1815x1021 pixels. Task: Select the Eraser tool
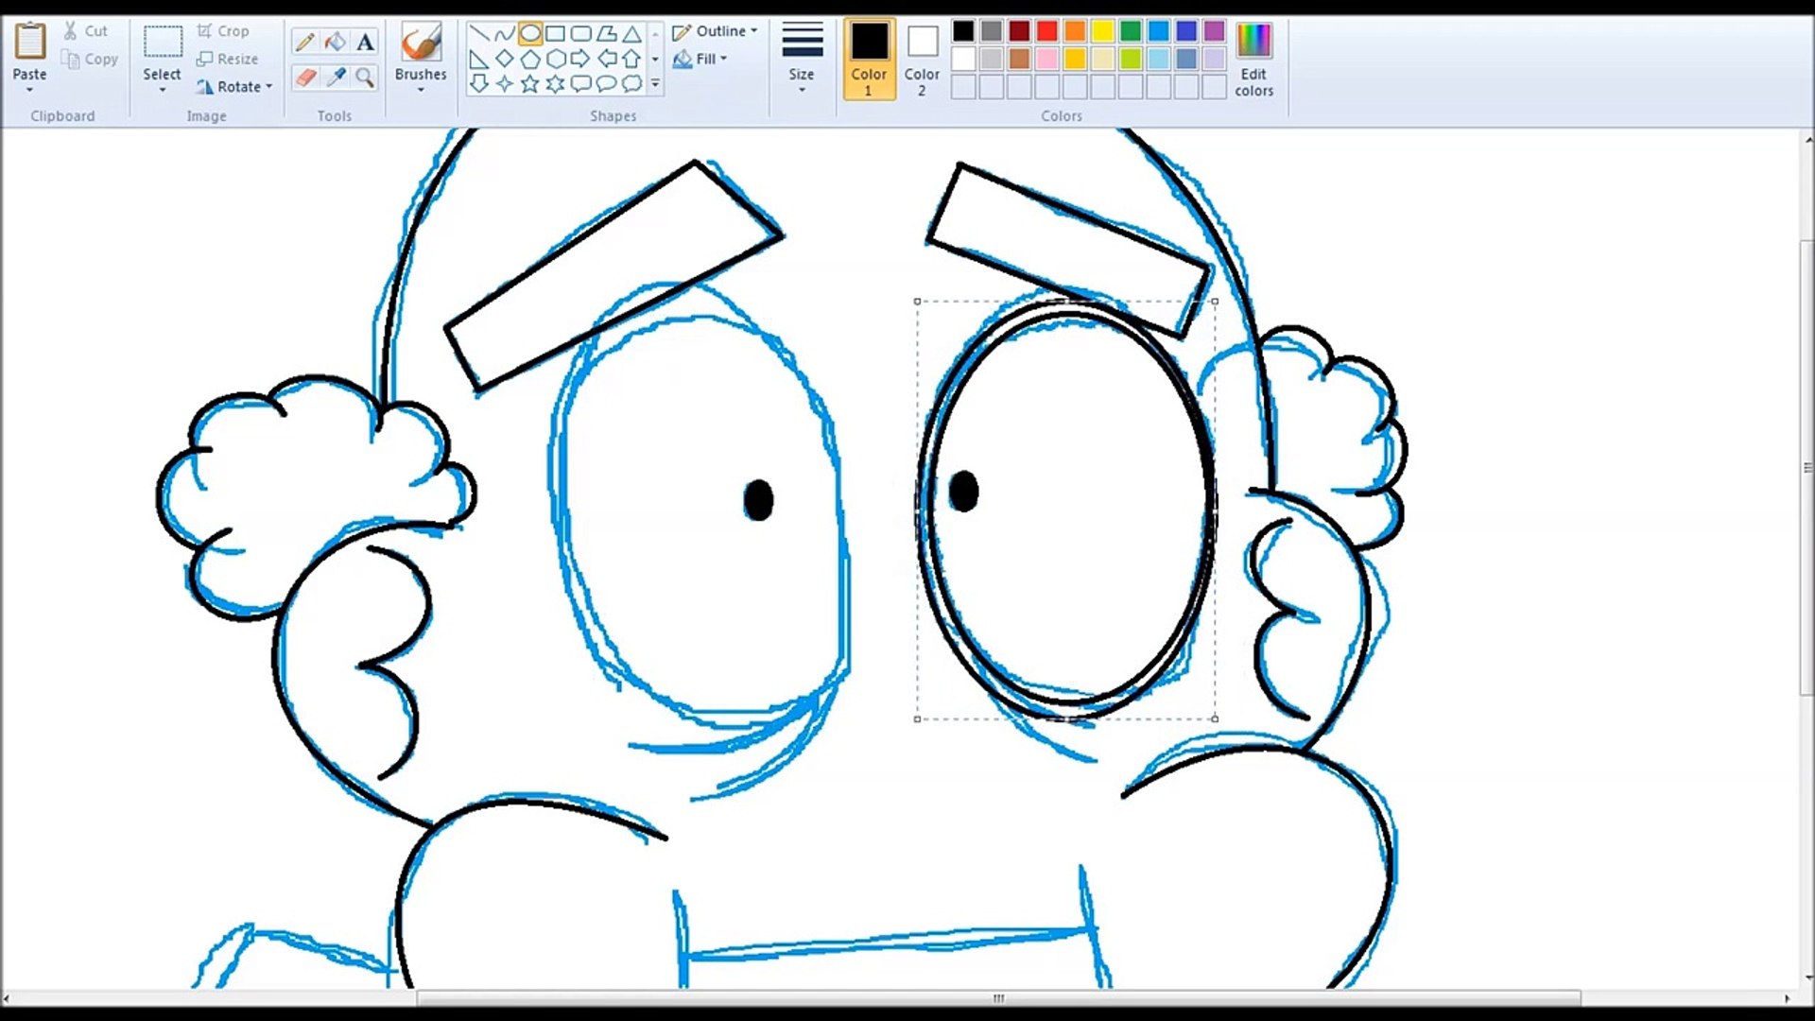click(304, 78)
